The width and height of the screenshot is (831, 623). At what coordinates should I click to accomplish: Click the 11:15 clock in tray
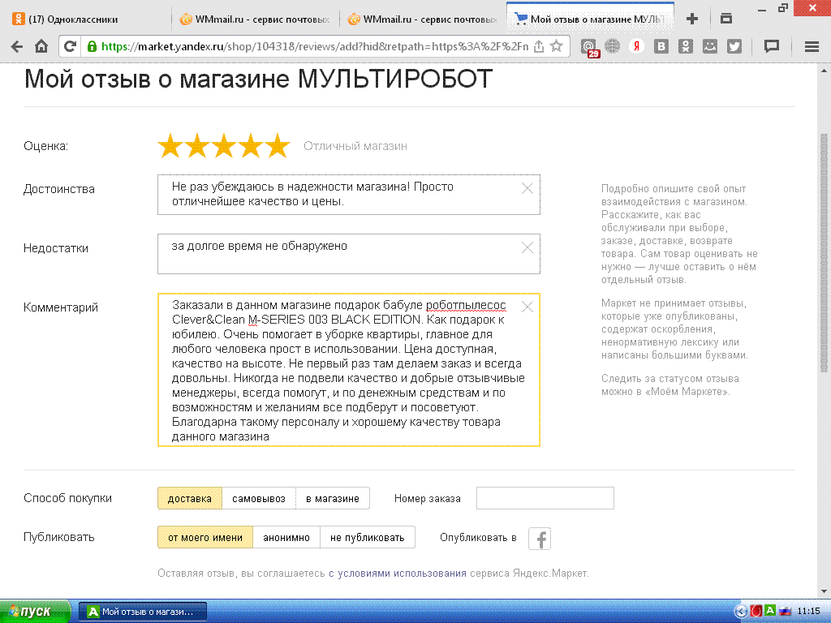click(809, 612)
